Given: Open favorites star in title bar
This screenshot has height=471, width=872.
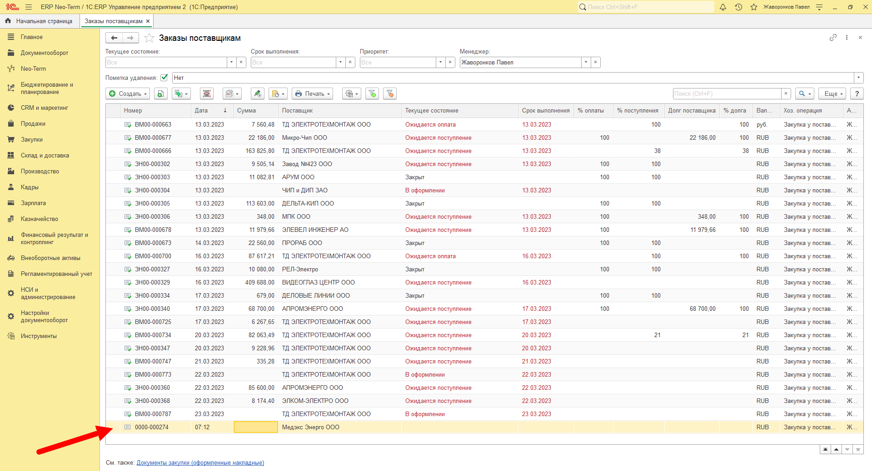Looking at the screenshot, I should click(754, 7).
